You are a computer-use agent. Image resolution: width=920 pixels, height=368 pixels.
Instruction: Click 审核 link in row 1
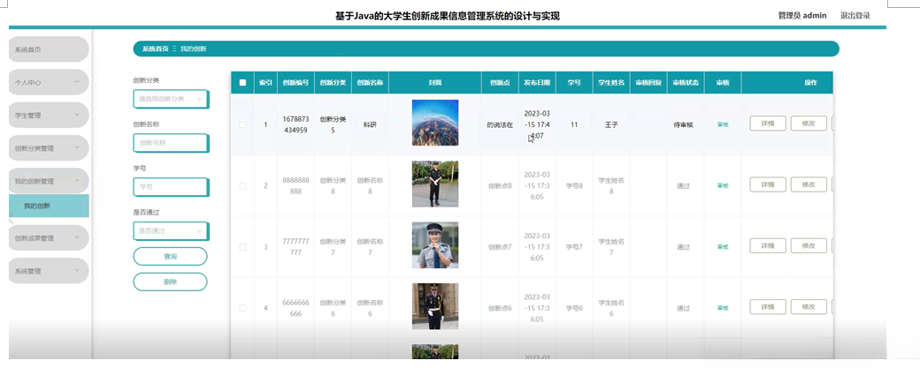723,124
